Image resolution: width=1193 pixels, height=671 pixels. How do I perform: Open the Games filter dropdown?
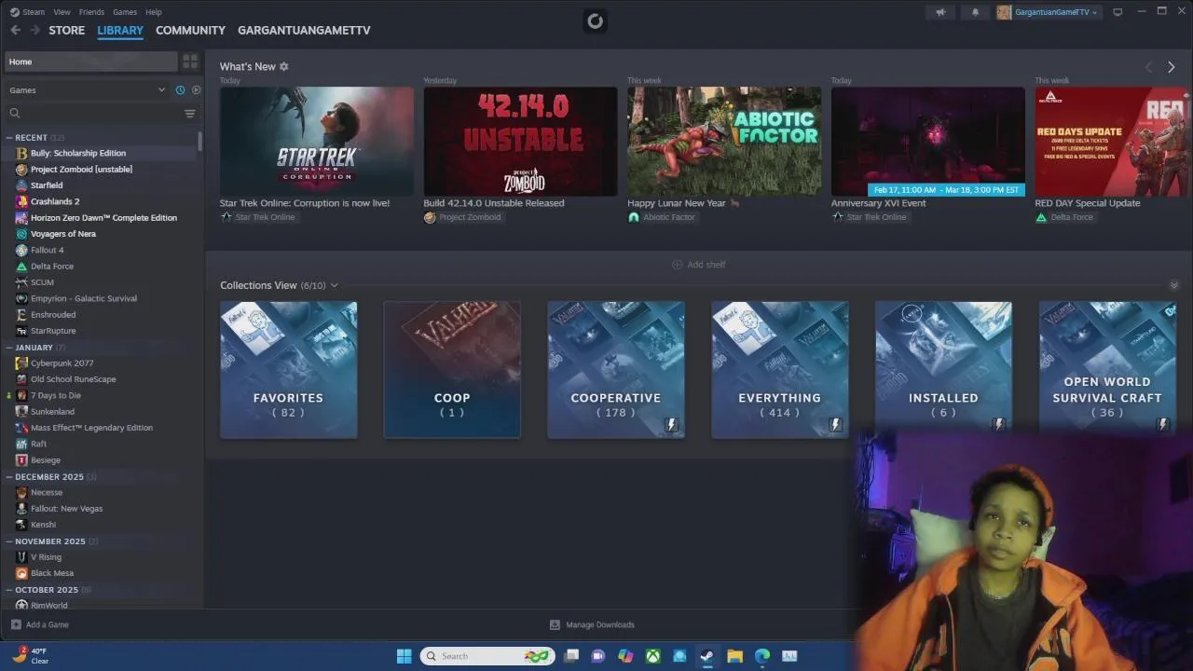pyautogui.click(x=87, y=90)
